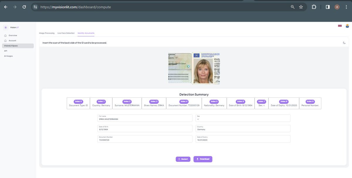Open the browser extensions puzzle icon
The width and height of the screenshot is (352, 178).
(x=314, y=7)
